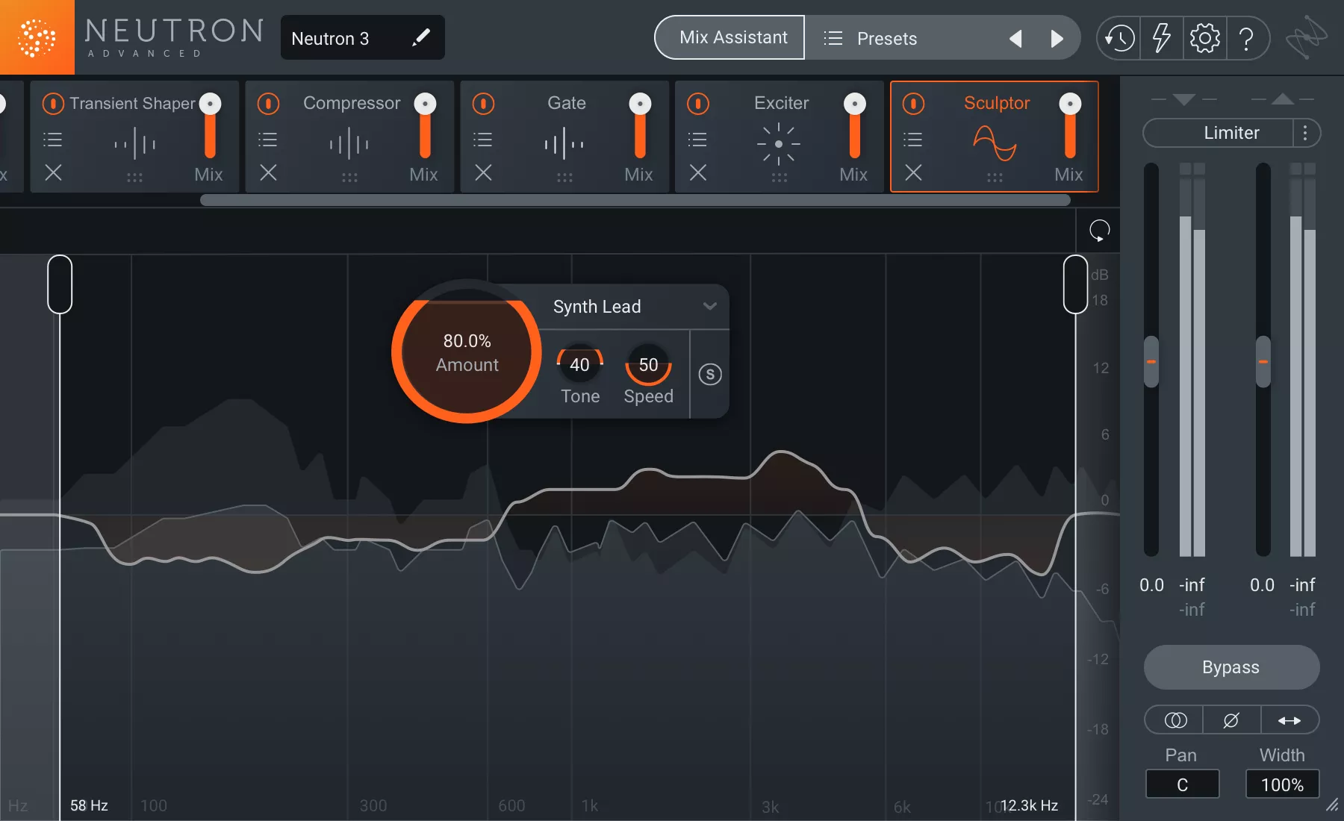The image size is (1344, 821).
Task: Click the Bypass button
Action: click(1231, 667)
